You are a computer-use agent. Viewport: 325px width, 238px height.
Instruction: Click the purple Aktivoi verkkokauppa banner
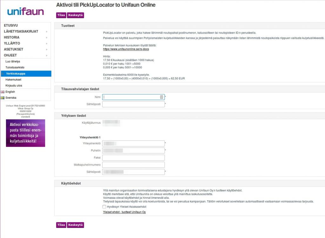25,133
